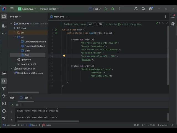Open the Code With Me icon
Screen dimensions: 177x133
136,9
